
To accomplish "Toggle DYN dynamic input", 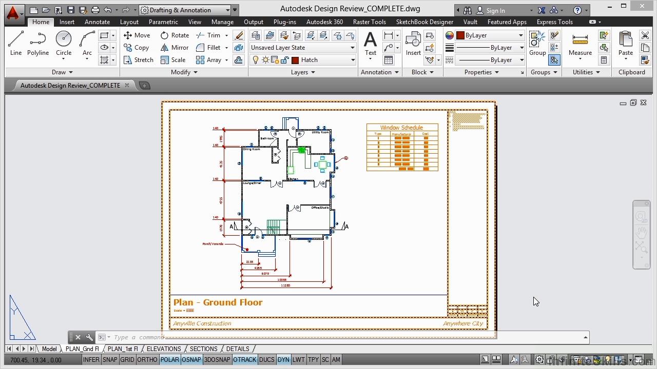I will pos(283,360).
